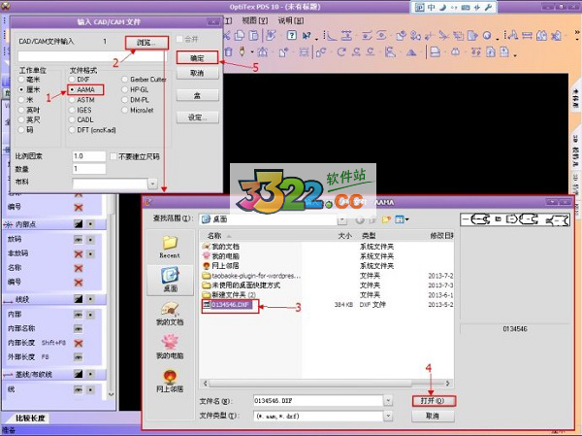Screen dimensions: 582x436
Task: Open the 布料 dropdown in import dialog
Action: tap(152, 184)
